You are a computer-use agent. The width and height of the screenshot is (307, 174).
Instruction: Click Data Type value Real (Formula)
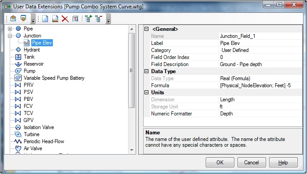(x=261, y=78)
